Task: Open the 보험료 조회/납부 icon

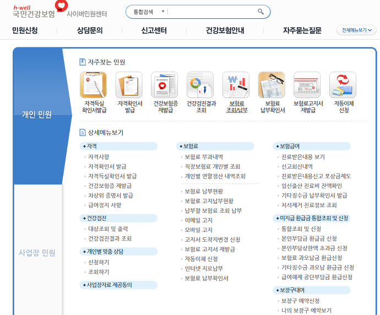Action: [236, 85]
